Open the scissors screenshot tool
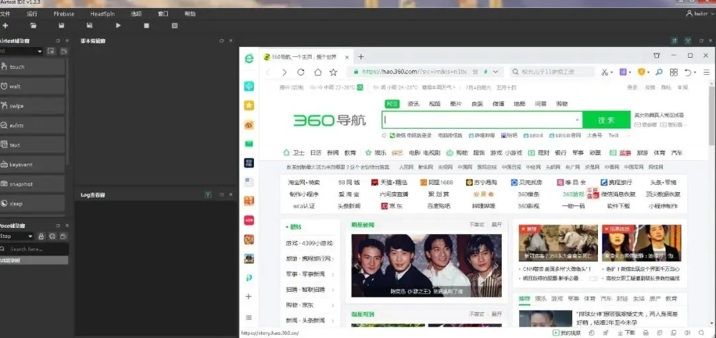The image size is (716, 338). point(605,72)
